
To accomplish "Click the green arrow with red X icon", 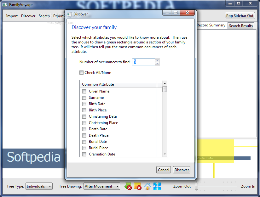I will point(128,186).
